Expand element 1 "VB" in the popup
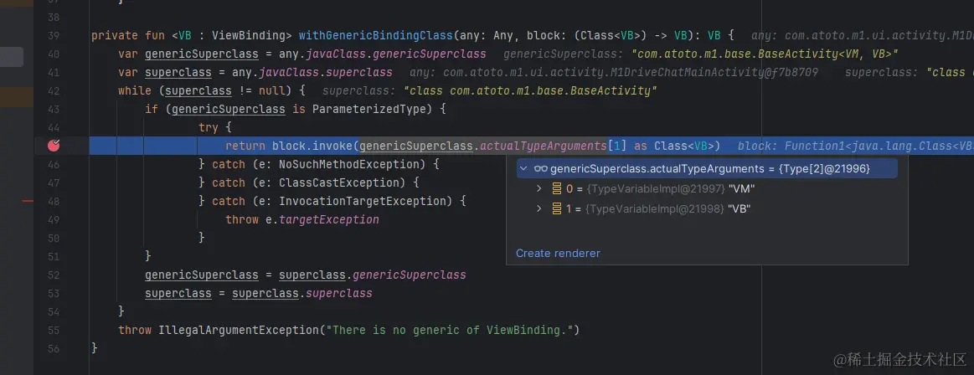The width and height of the screenshot is (974, 375). [x=539, y=208]
